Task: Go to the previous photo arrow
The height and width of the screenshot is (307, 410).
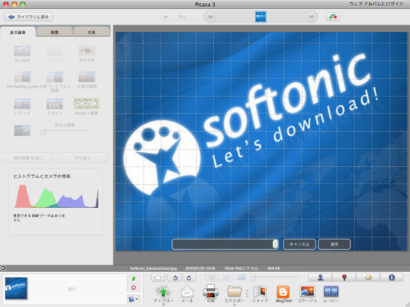Action: click(210, 17)
